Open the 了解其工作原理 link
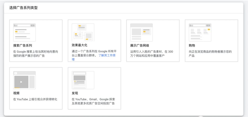Image resolution: width=248 pixels, height=117 pixels. pos(107,56)
